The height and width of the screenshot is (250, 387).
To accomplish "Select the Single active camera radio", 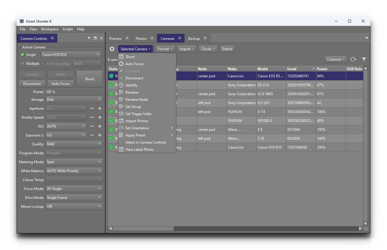I will pyautogui.click(x=22, y=55).
